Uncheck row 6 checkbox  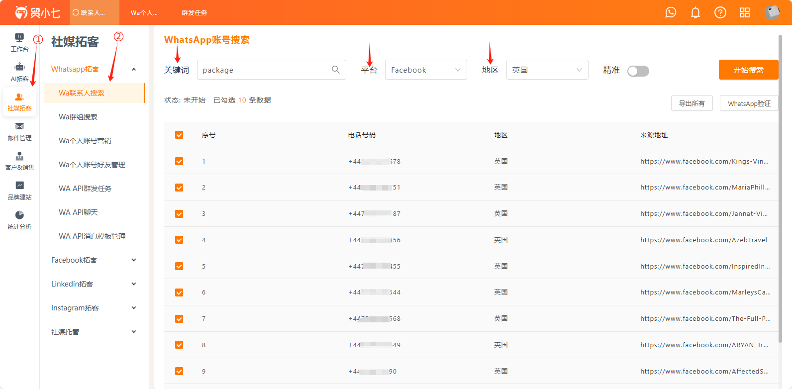pos(179,292)
